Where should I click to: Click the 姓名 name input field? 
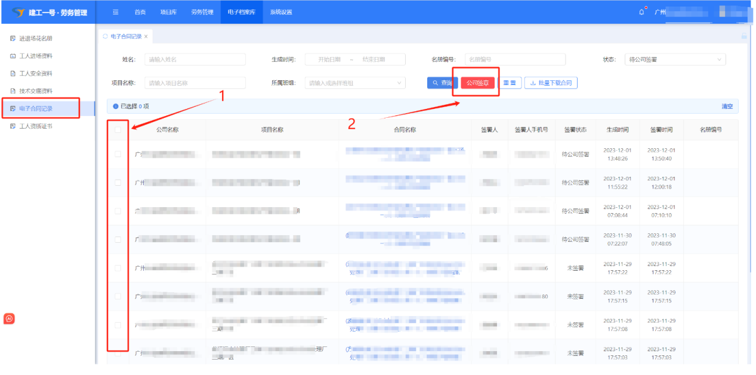coord(195,59)
